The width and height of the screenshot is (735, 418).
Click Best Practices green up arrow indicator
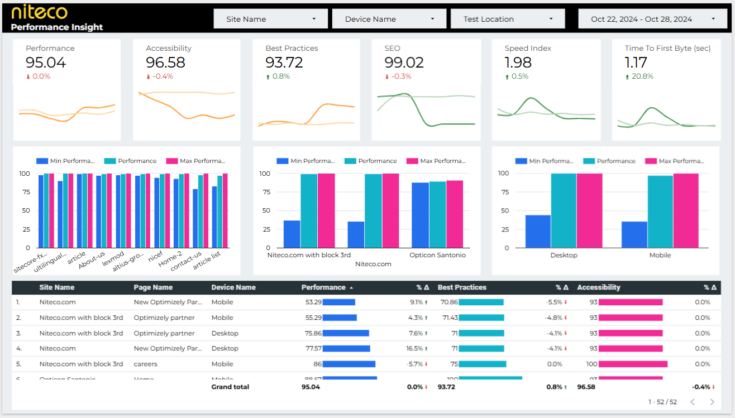[268, 77]
